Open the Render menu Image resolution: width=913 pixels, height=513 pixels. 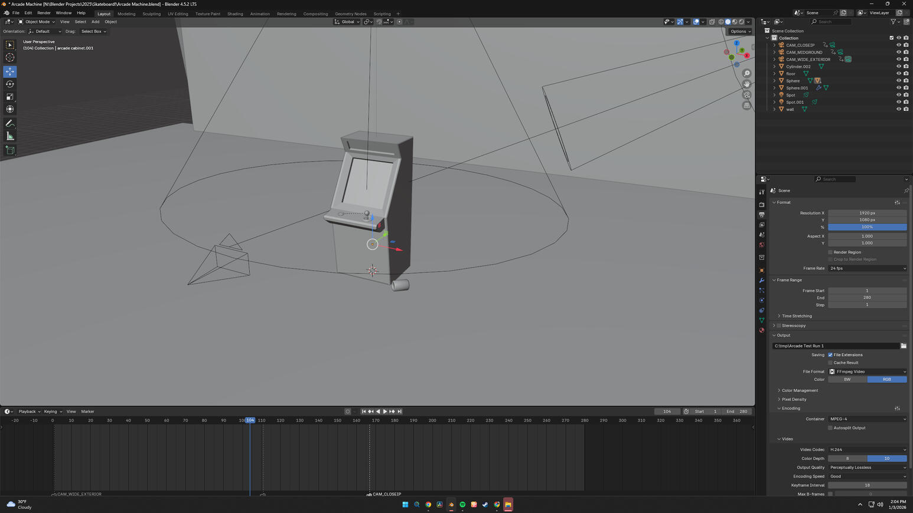pyautogui.click(x=44, y=13)
